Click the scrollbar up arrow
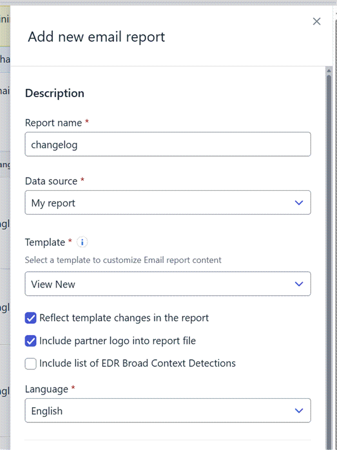The width and height of the screenshot is (337, 450). click(x=329, y=71)
